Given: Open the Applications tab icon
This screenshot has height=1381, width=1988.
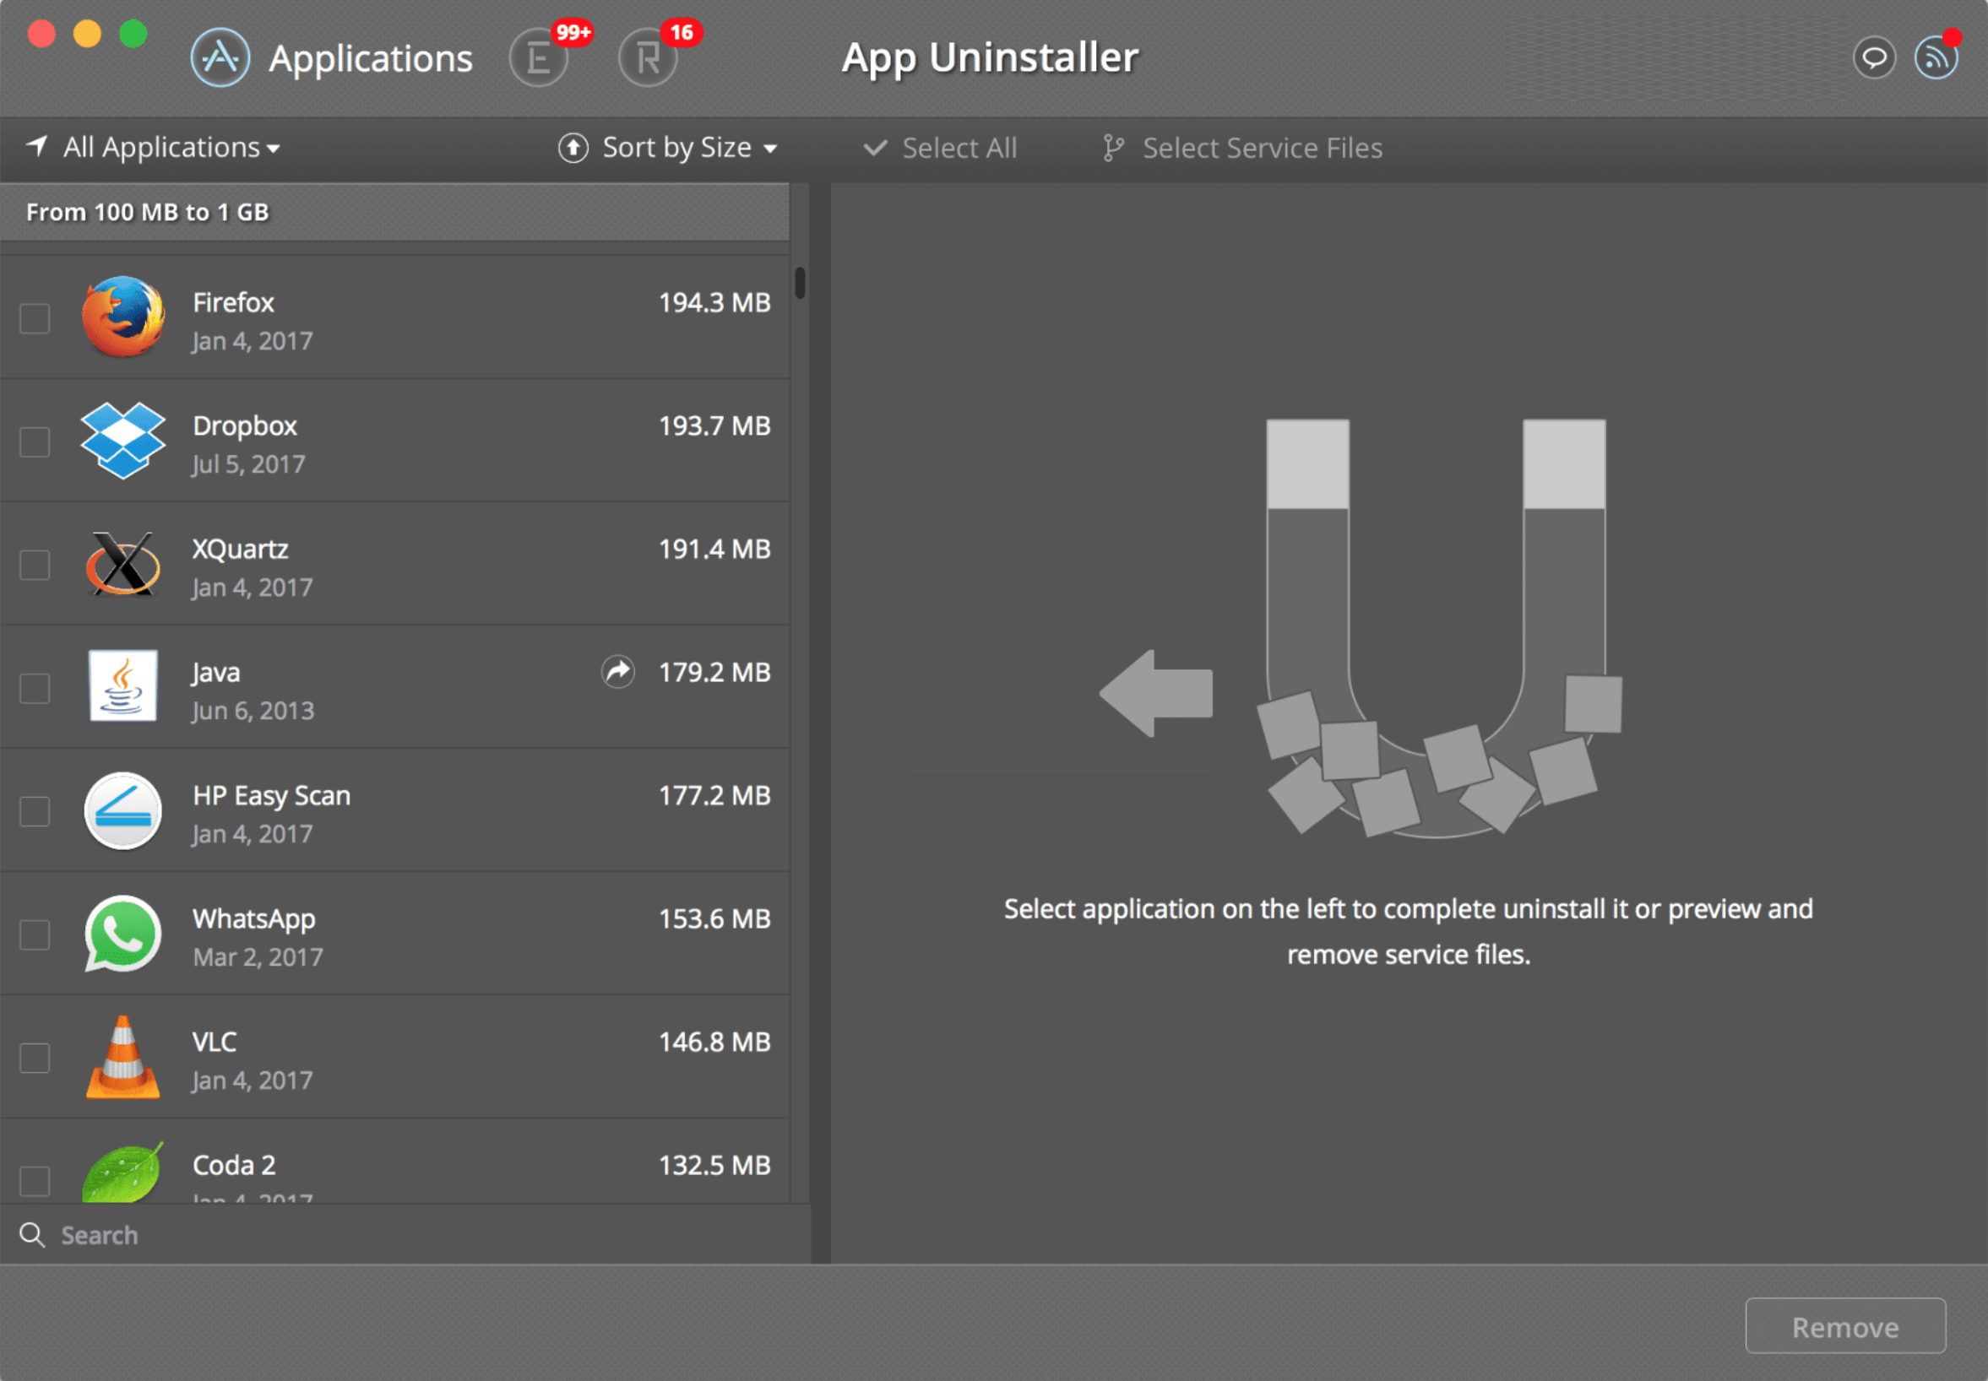Looking at the screenshot, I should [x=220, y=58].
